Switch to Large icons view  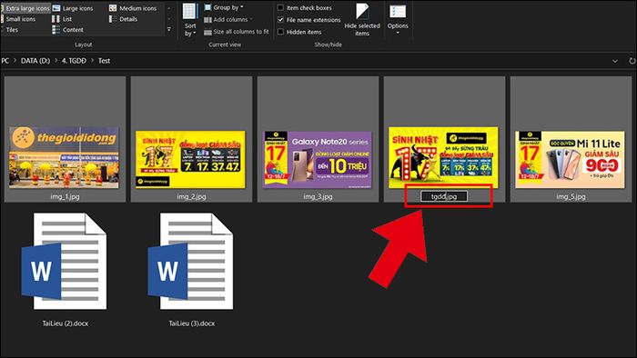pos(73,8)
